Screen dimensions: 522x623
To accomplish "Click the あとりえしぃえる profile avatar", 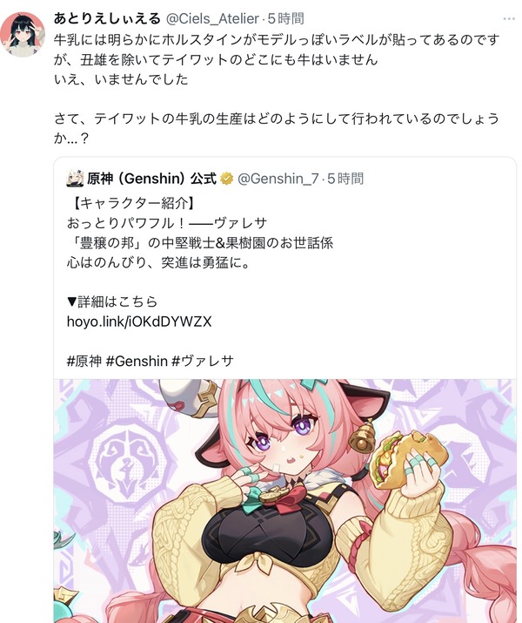I will click(23, 34).
